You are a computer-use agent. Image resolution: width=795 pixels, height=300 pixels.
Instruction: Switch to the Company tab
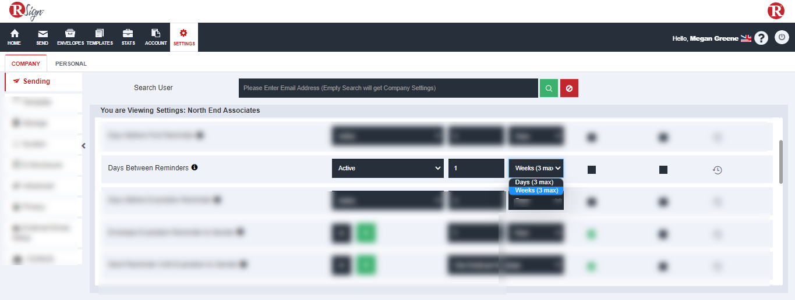pyautogui.click(x=26, y=63)
